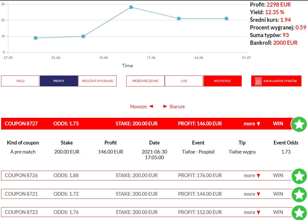308x220 pixels.
Task: Open the Kalkulator Zysków button
Action: pos(276,81)
